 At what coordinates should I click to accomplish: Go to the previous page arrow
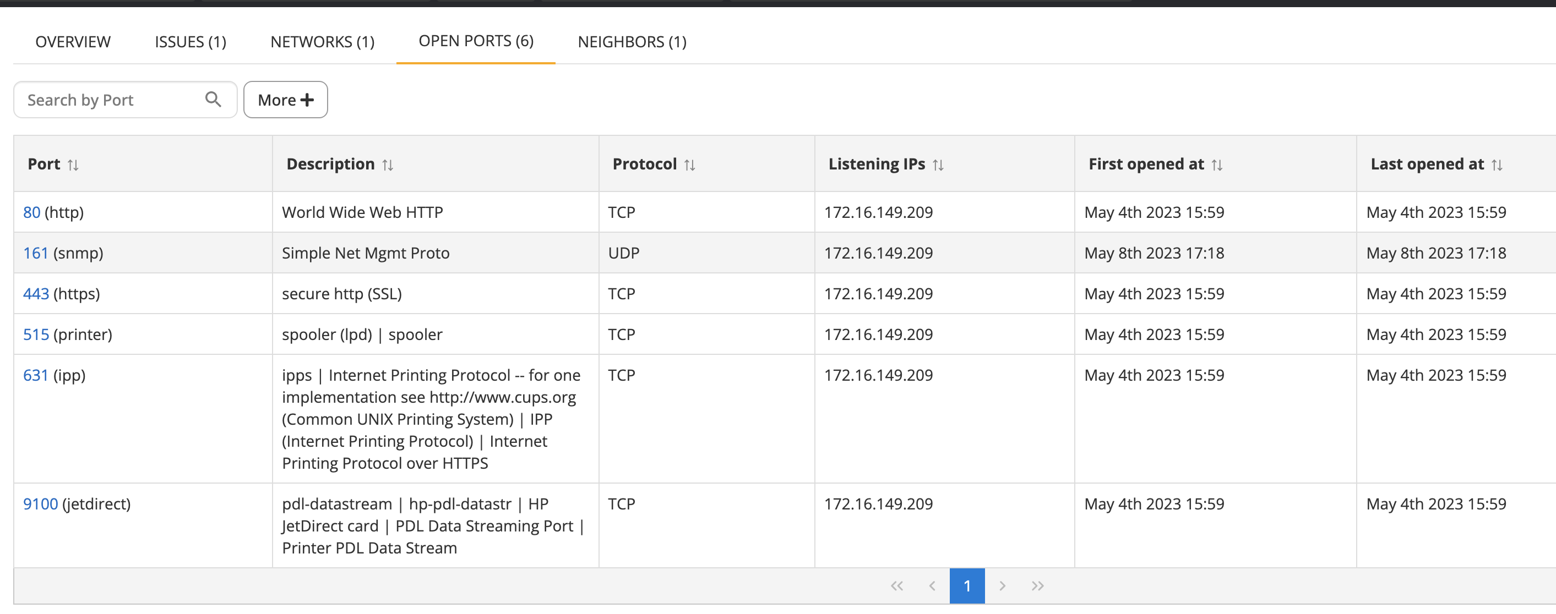[932, 585]
